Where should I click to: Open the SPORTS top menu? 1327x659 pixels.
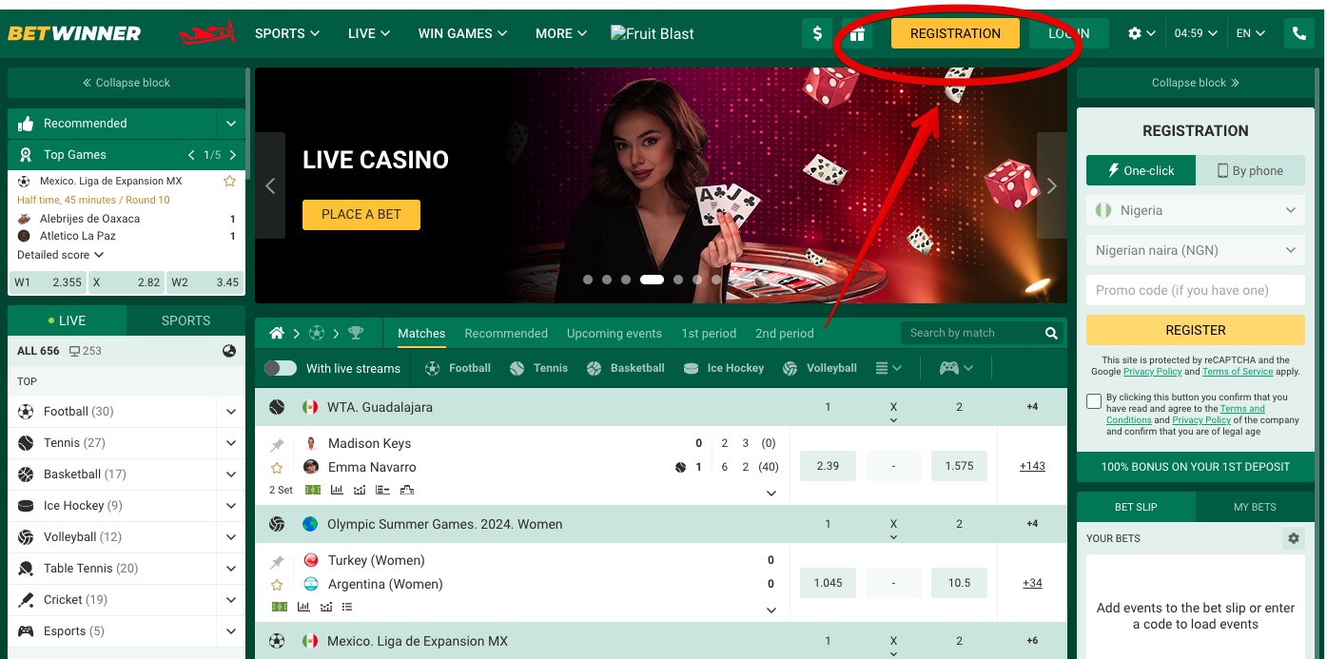(x=287, y=33)
